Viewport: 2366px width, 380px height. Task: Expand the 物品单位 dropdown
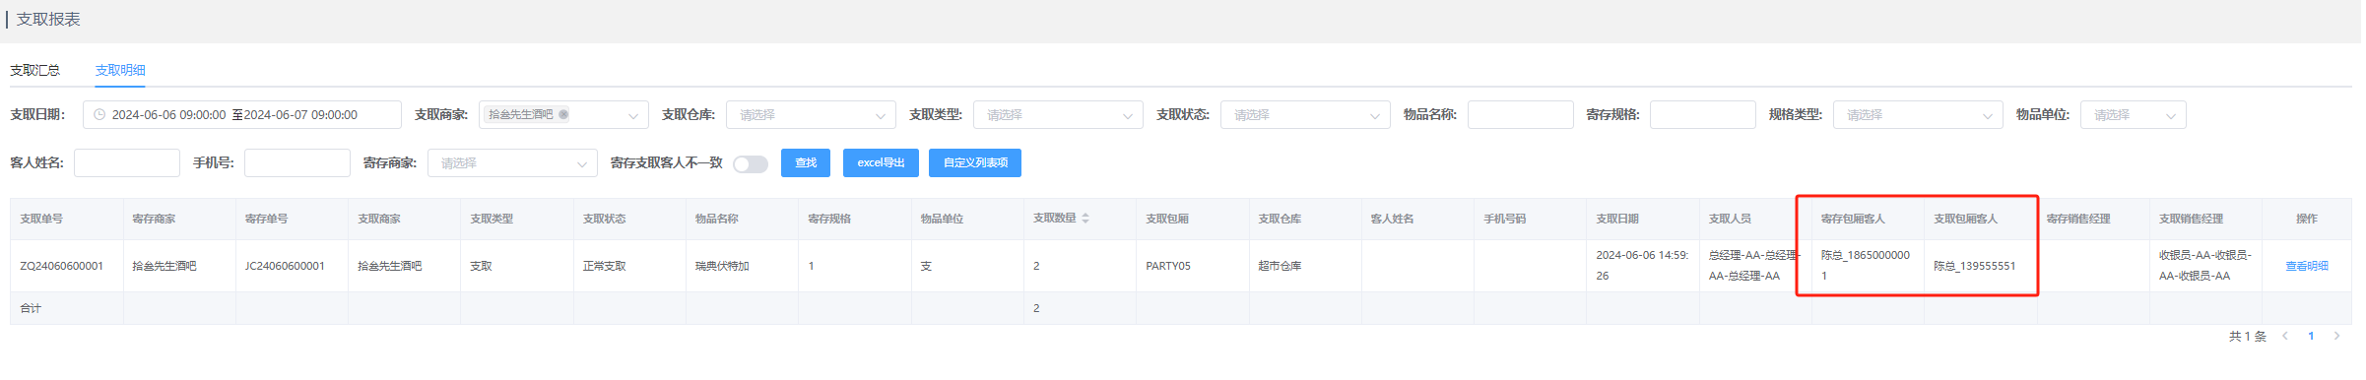[x=2134, y=115]
